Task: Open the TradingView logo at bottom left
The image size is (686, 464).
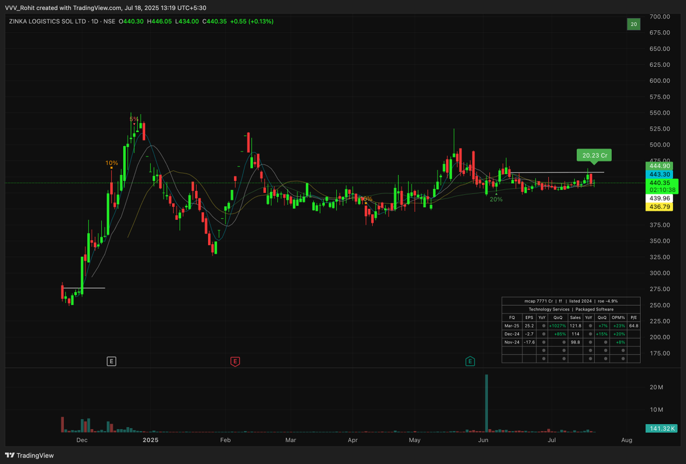Action: click(x=29, y=455)
